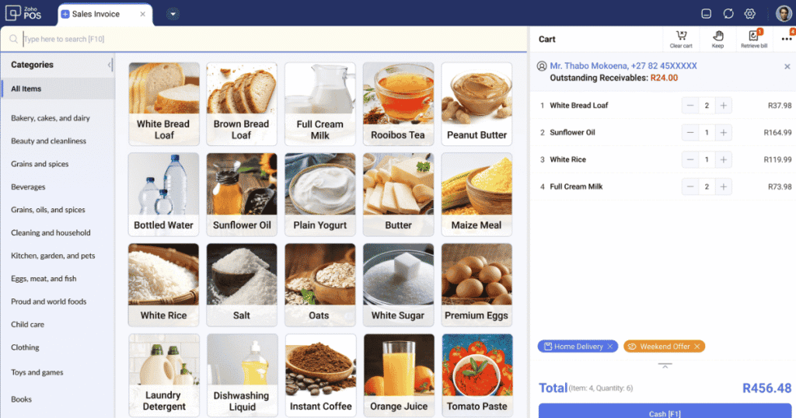
Task: Open settings gear in top bar
Action: click(750, 14)
